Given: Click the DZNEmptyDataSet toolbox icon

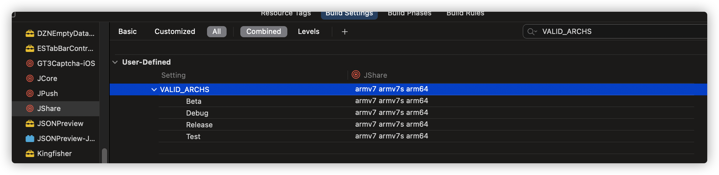Looking at the screenshot, I should pyautogui.click(x=30, y=33).
